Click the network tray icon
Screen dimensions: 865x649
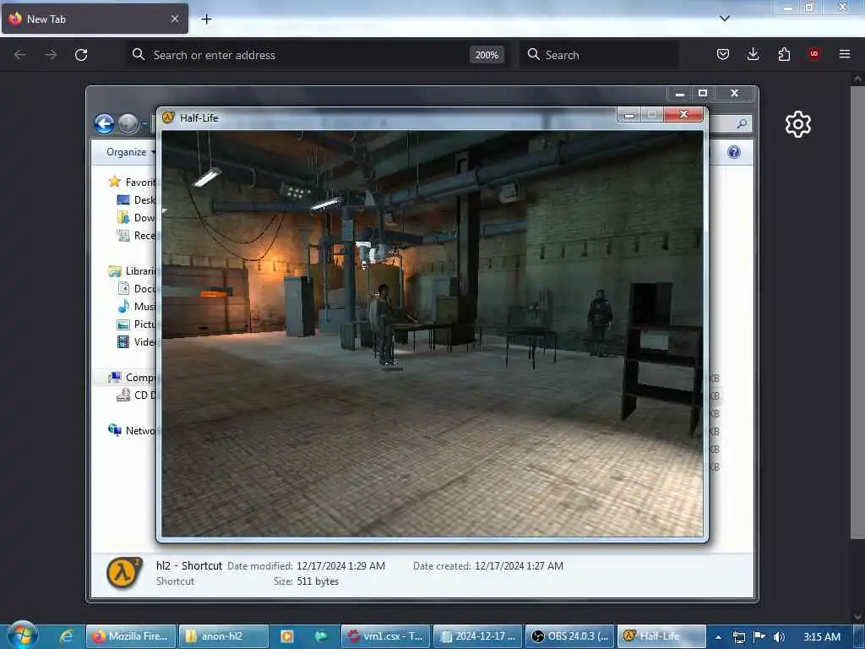tap(739, 637)
